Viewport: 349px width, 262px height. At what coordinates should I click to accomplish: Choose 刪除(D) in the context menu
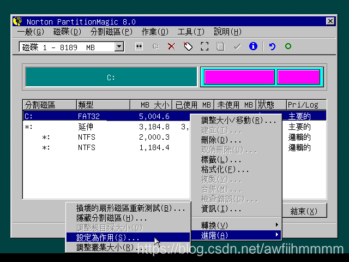coord(236,140)
